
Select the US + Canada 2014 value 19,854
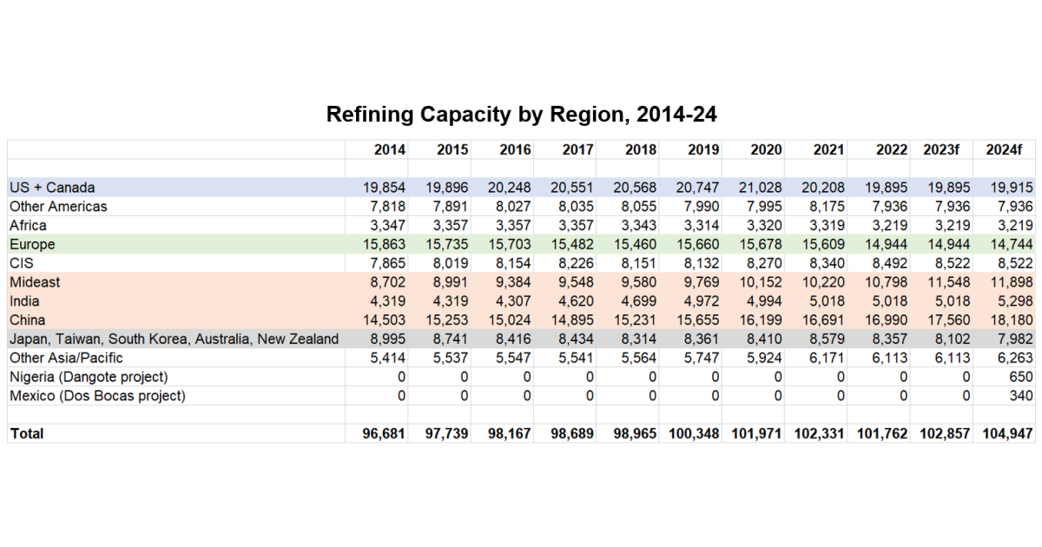[386, 188]
